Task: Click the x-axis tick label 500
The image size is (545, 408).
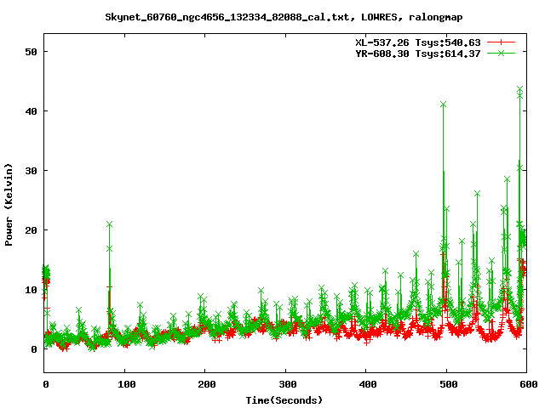Action: point(449,384)
